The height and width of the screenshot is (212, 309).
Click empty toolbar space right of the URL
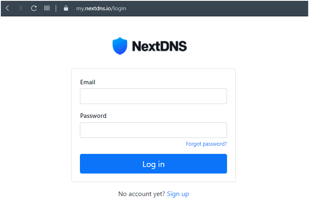pyautogui.click(x=217, y=8)
